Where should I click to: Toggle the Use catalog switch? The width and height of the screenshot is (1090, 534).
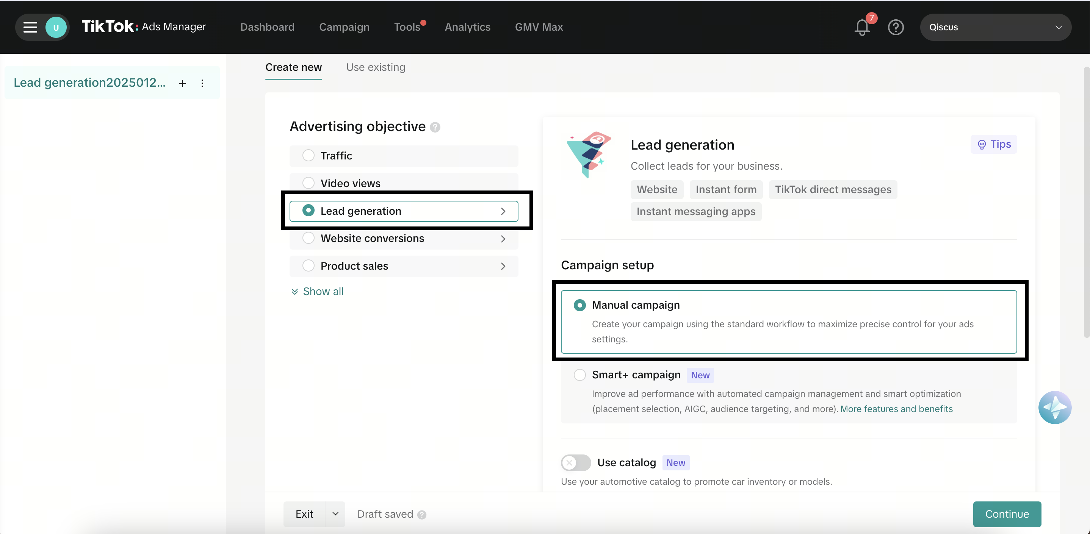tap(575, 462)
